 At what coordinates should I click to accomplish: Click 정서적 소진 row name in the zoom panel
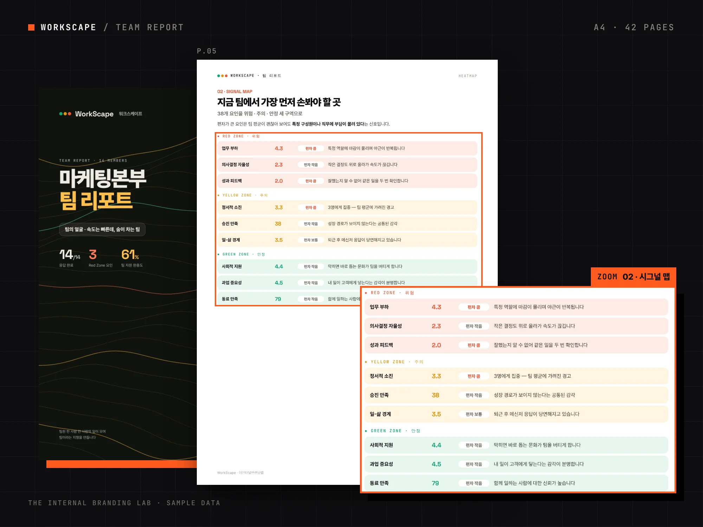click(381, 376)
